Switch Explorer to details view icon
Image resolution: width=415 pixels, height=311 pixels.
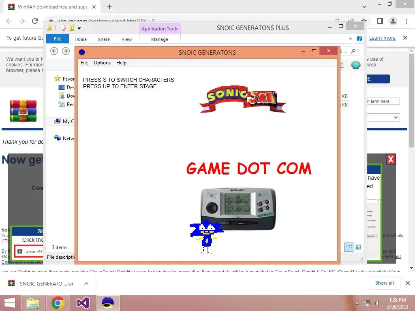click(349, 247)
